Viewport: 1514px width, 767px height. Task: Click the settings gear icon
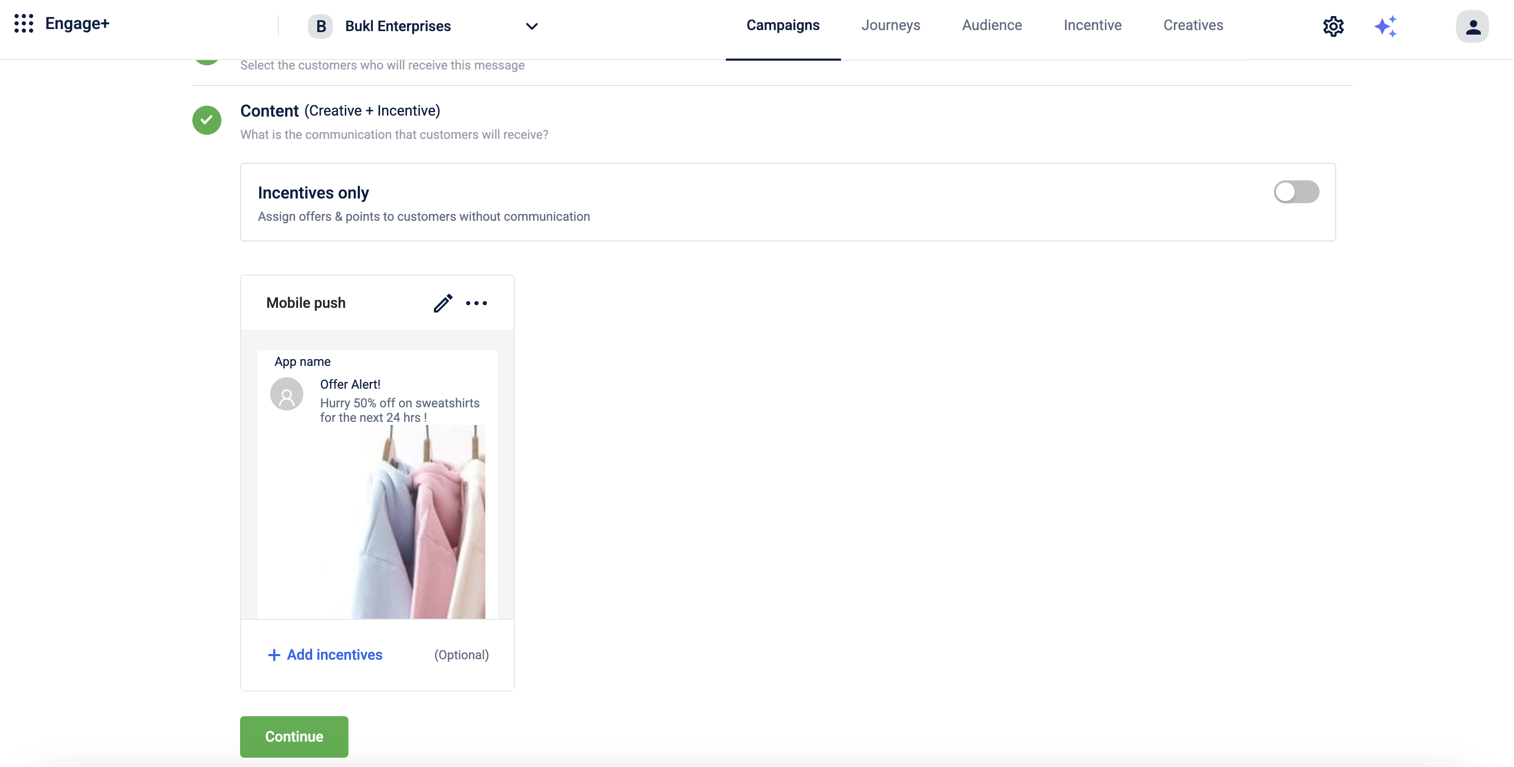click(x=1333, y=26)
